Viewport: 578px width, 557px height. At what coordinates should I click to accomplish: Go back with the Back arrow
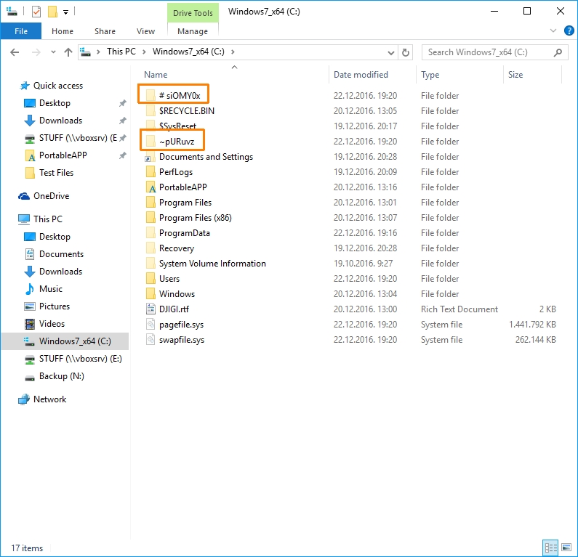point(15,52)
